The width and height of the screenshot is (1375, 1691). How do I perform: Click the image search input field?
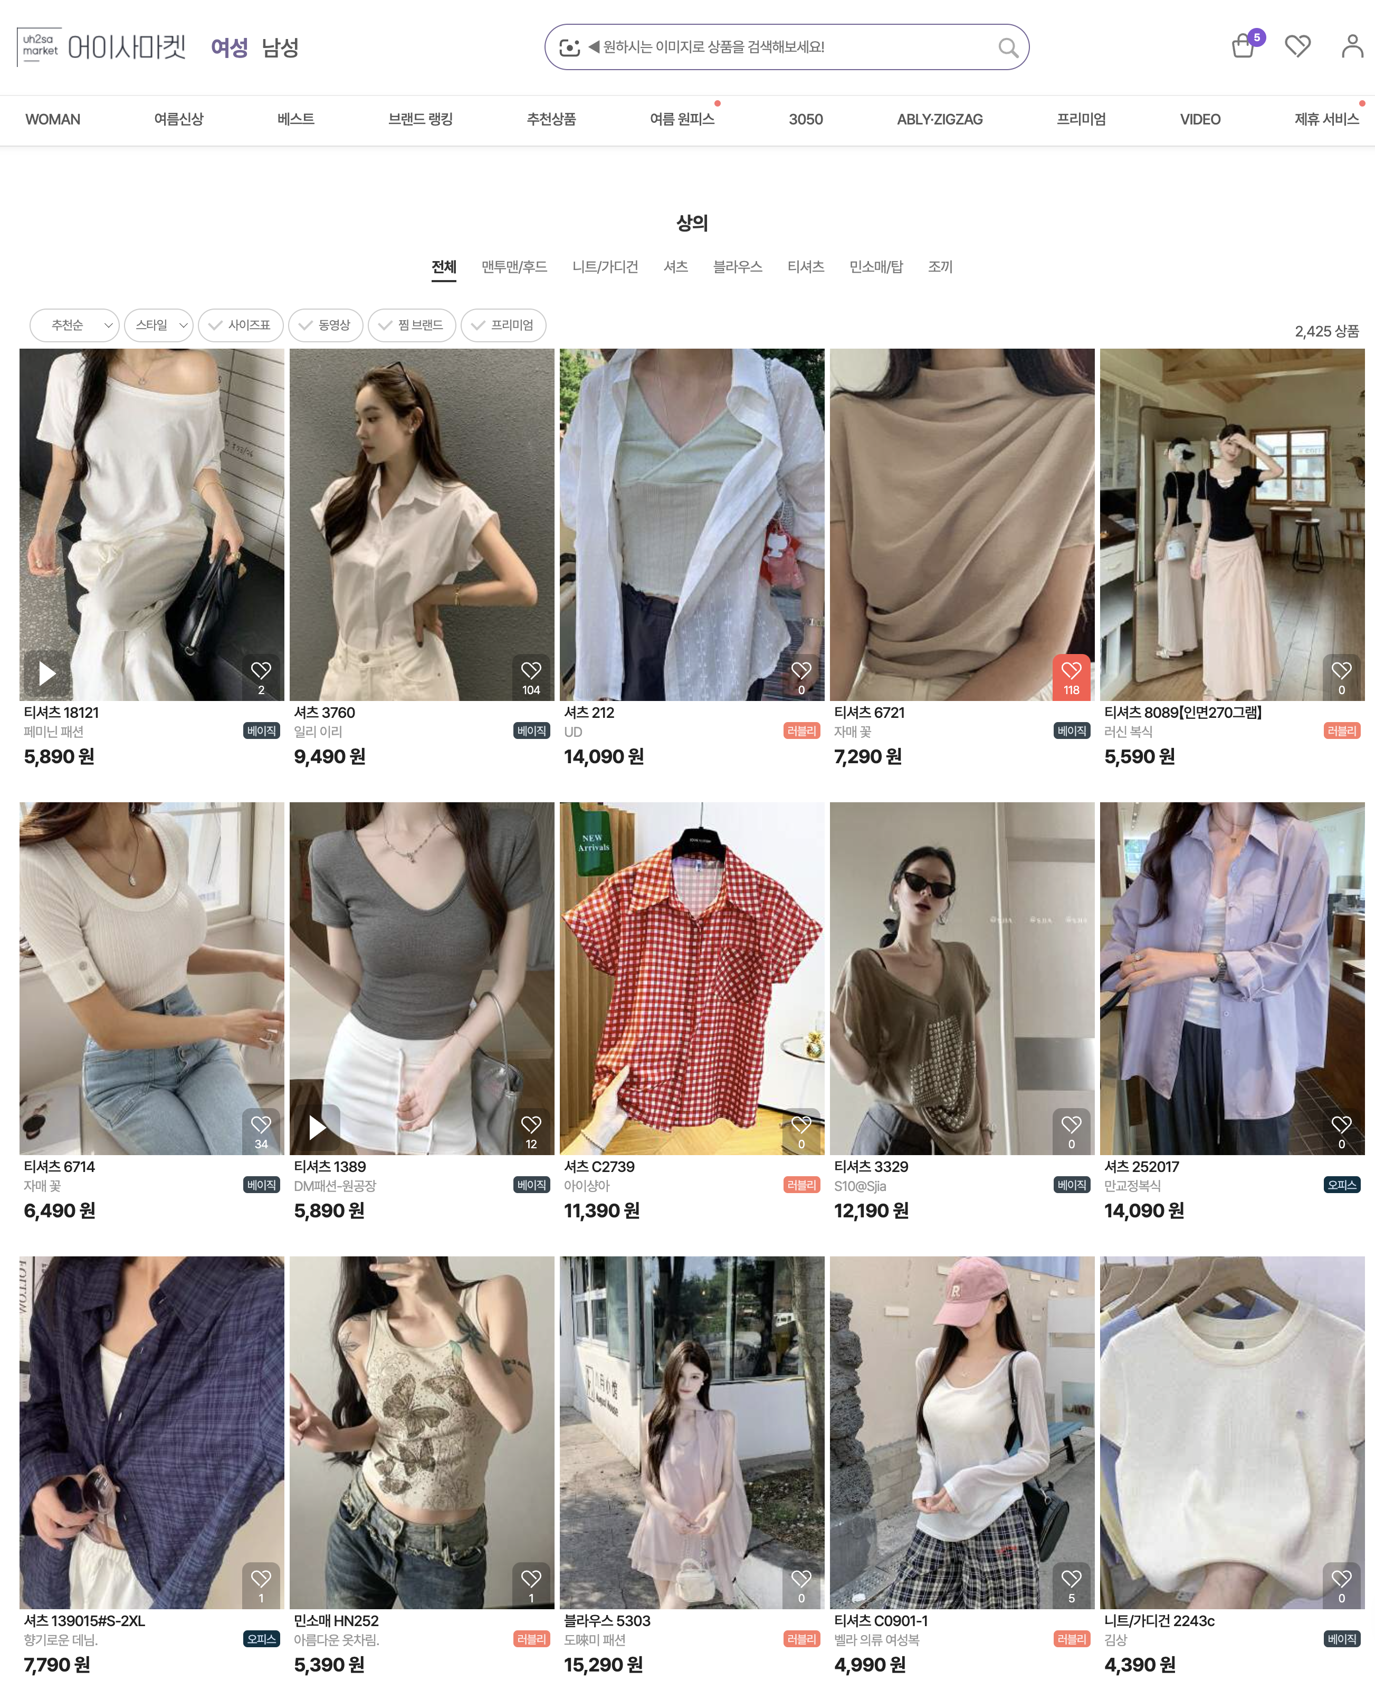(784, 47)
